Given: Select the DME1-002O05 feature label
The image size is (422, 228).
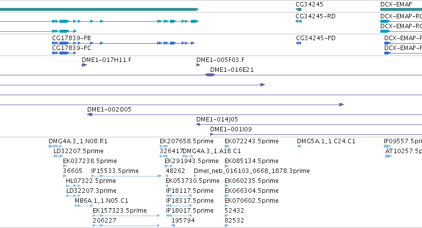Looking at the screenshot, I should (109, 110).
